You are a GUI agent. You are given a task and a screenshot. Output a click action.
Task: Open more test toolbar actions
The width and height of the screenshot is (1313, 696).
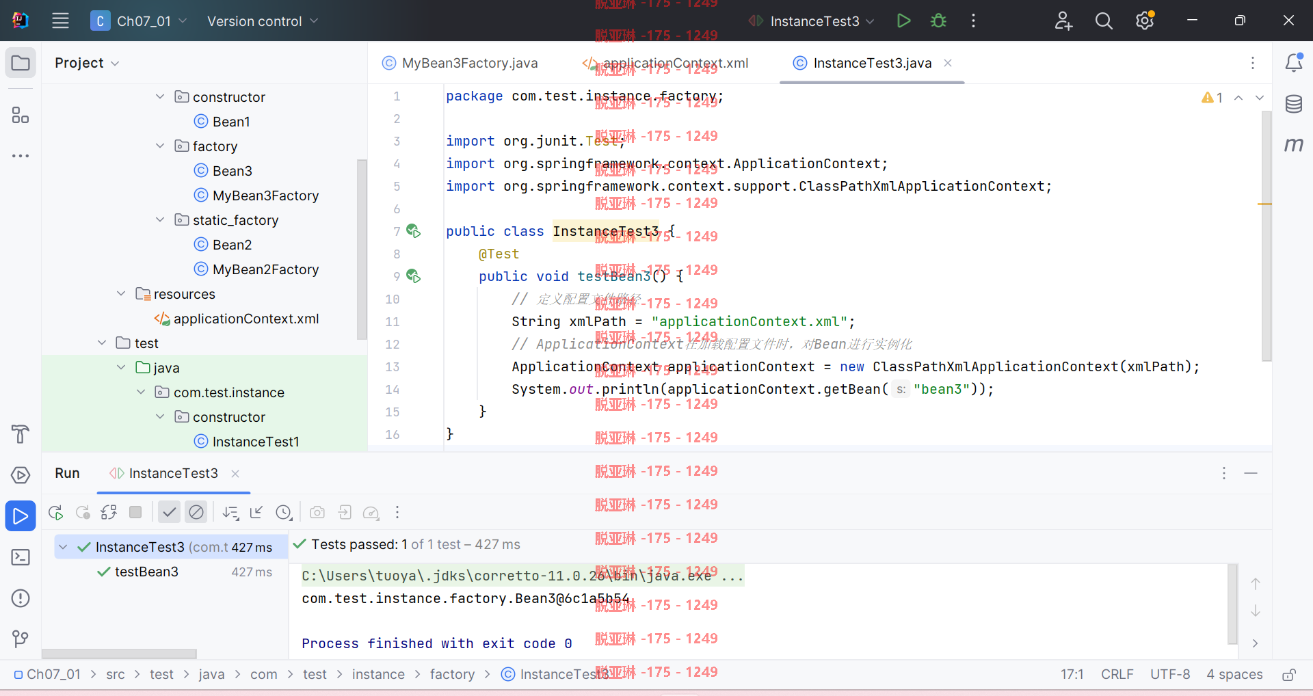pyautogui.click(x=397, y=512)
